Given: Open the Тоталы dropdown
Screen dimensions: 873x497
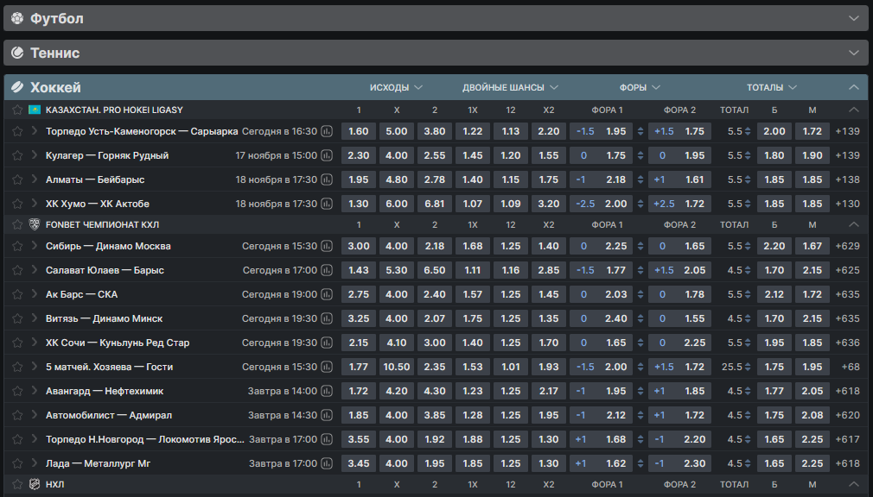Looking at the screenshot, I should [772, 87].
